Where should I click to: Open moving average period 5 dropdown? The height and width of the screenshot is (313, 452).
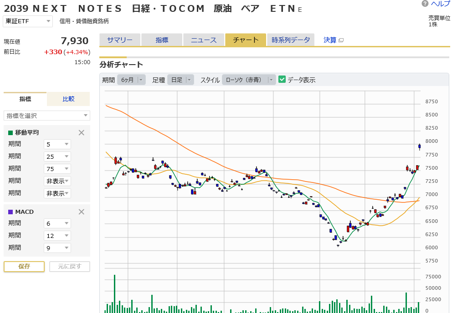click(x=57, y=144)
